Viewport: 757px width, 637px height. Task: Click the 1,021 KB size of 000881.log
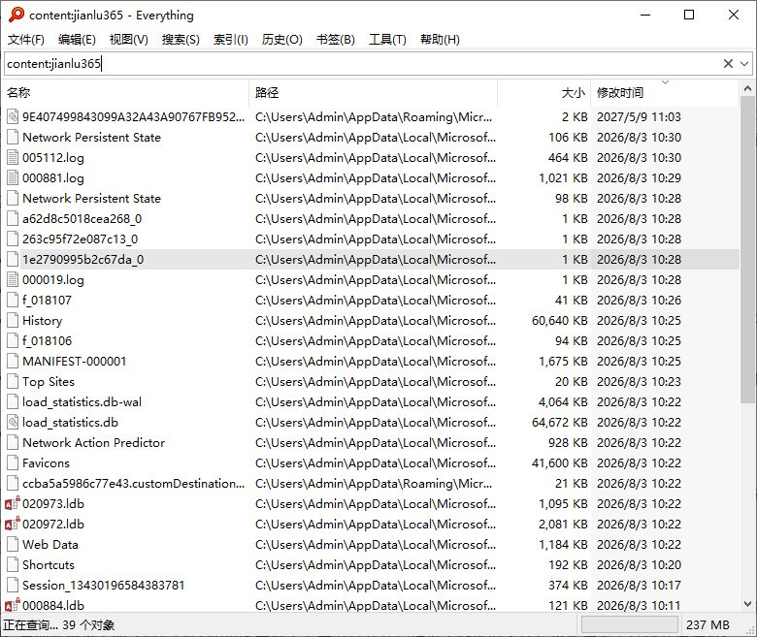coord(564,178)
